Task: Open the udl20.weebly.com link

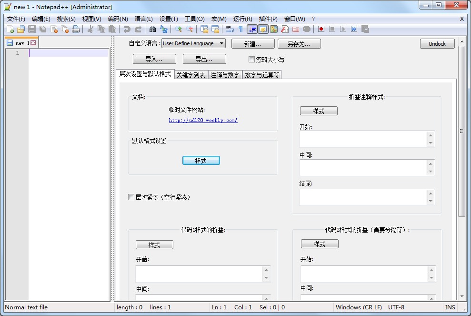Action: click(x=203, y=120)
